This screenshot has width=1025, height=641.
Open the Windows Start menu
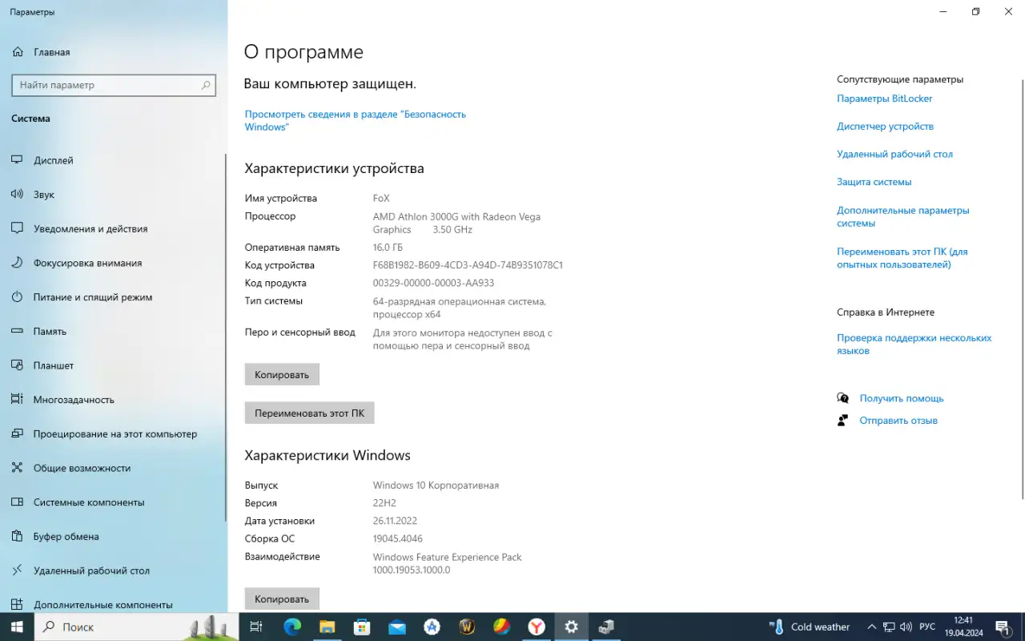[16, 627]
